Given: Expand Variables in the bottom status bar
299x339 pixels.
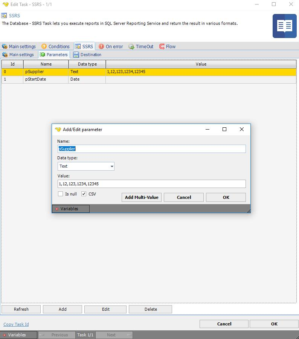Looking at the screenshot, I should pos(18,335).
